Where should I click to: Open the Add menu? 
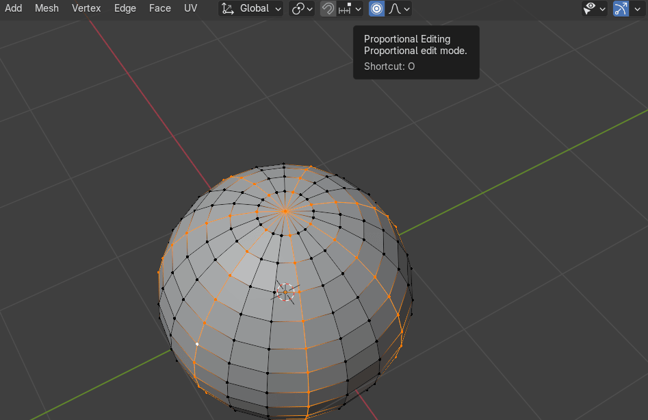coord(13,8)
